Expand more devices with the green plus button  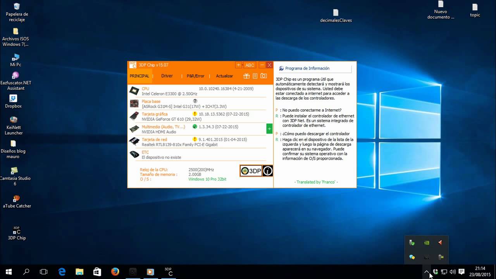click(x=269, y=129)
